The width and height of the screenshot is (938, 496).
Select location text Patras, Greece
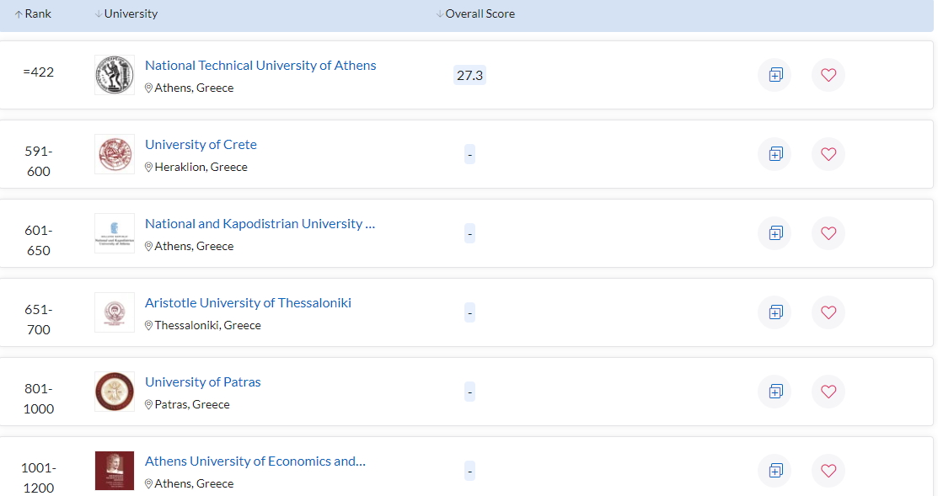pos(192,404)
